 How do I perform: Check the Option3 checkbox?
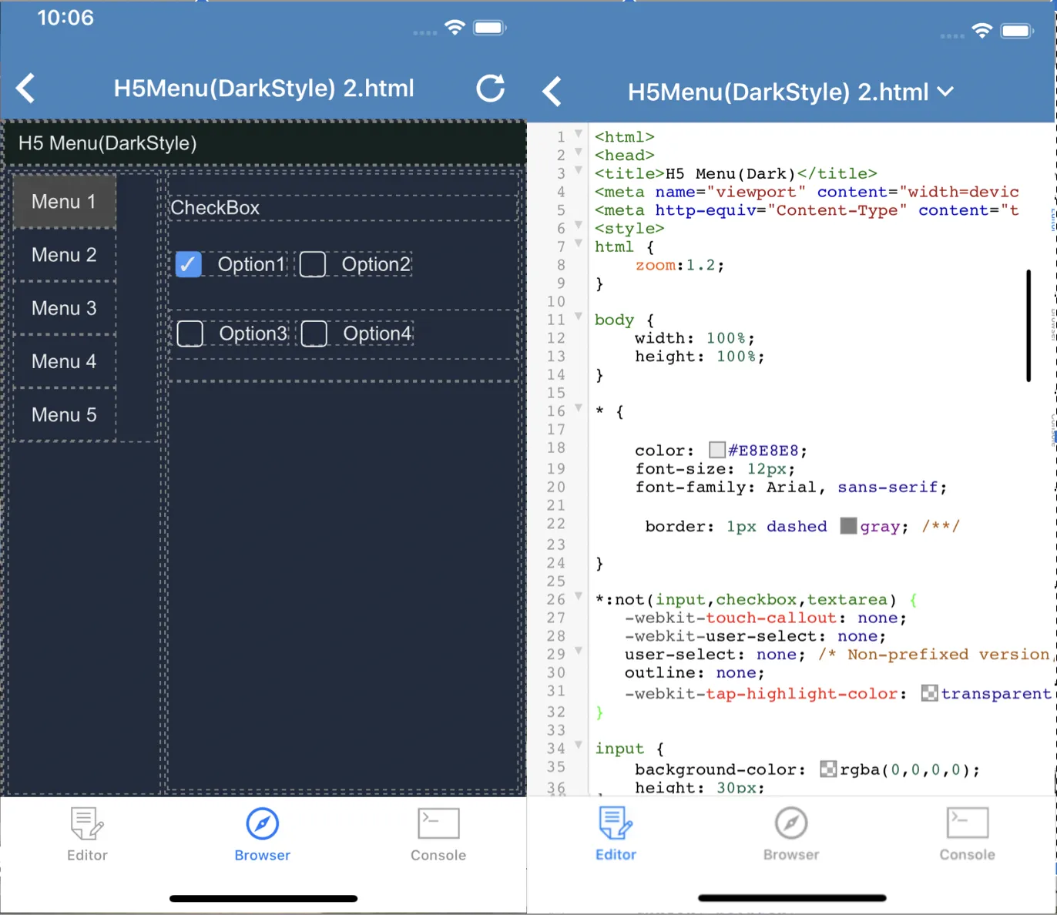click(190, 333)
